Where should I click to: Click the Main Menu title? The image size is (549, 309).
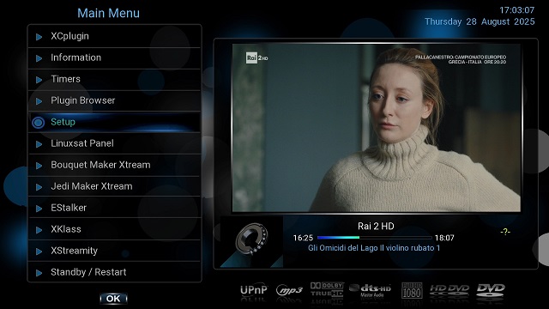click(x=109, y=14)
